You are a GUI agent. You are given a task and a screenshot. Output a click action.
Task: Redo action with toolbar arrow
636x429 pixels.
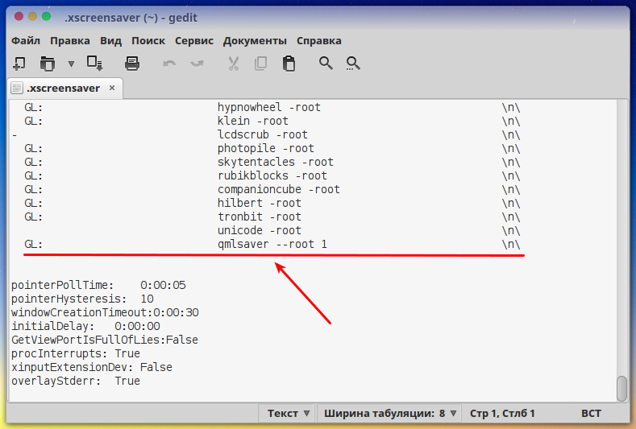tap(197, 64)
